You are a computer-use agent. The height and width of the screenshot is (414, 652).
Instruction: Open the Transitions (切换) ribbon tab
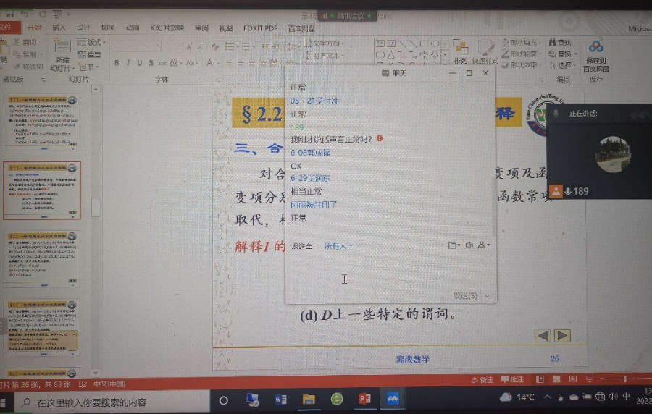[108, 28]
